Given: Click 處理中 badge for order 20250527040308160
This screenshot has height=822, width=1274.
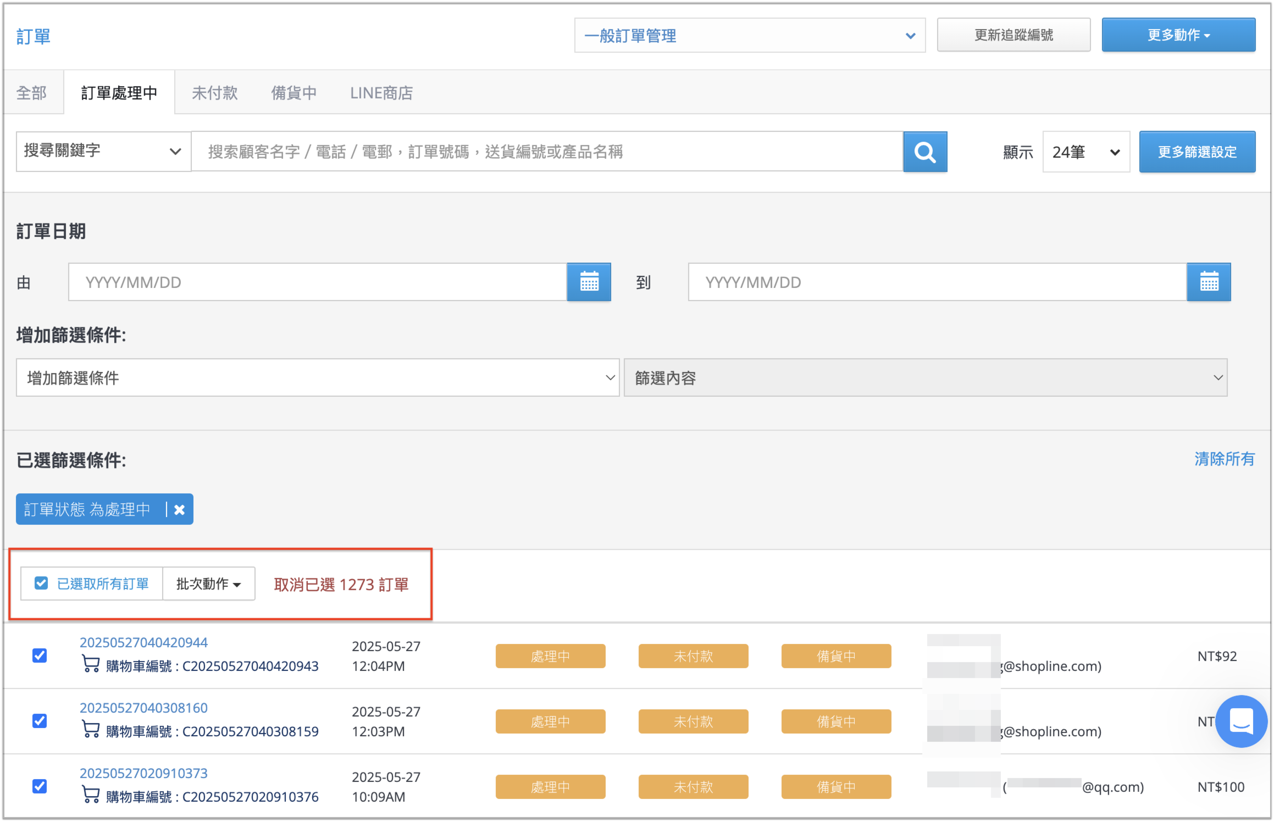Looking at the screenshot, I should [550, 722].
